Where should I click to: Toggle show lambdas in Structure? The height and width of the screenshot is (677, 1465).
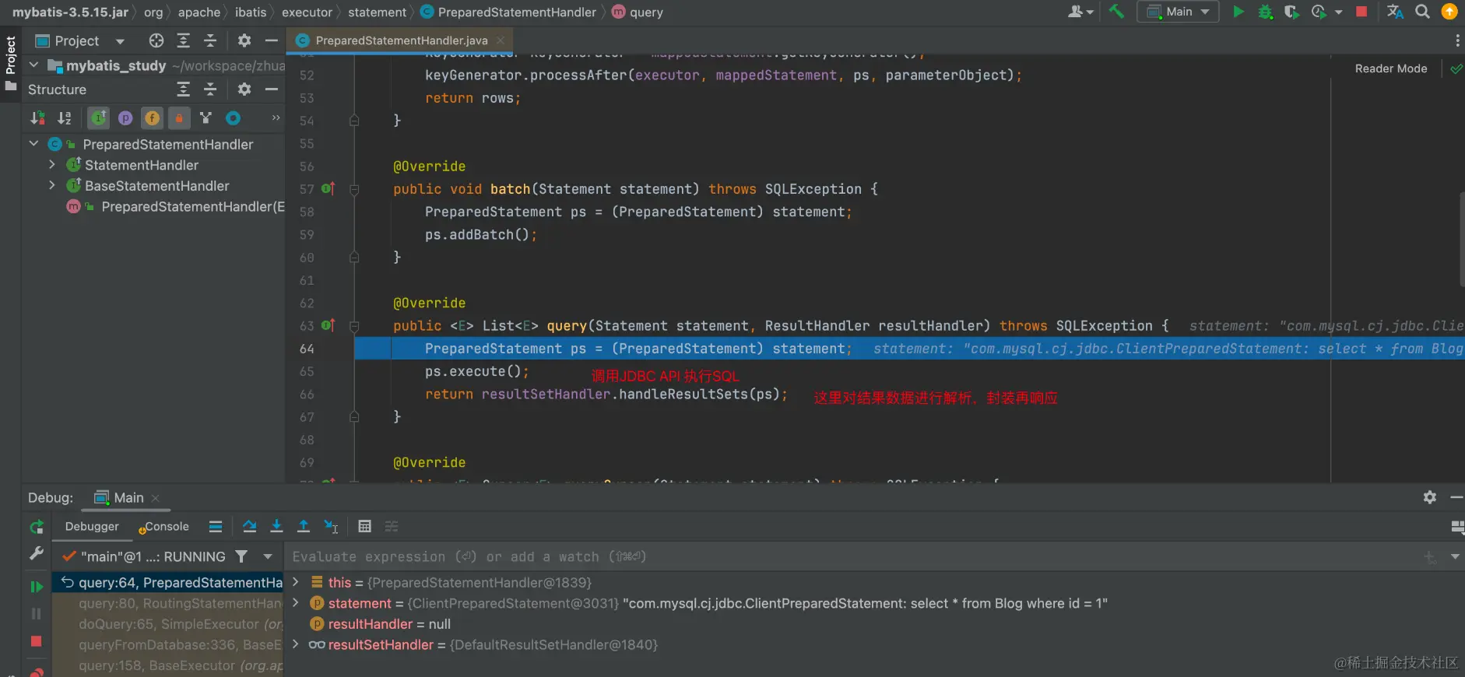[233, 118]
